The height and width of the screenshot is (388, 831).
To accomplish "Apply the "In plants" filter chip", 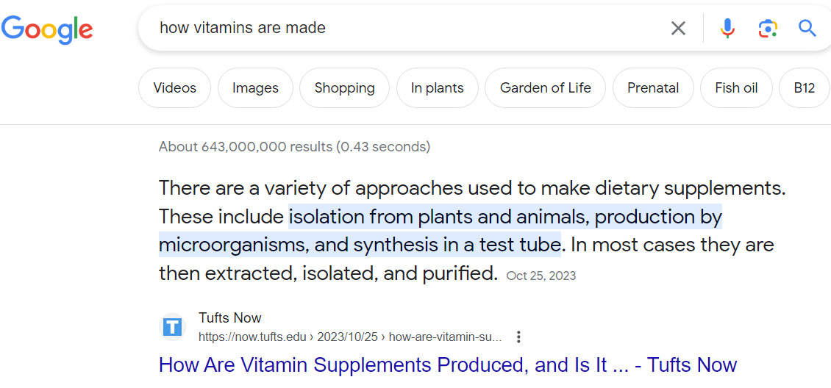I will click(438, 88).
